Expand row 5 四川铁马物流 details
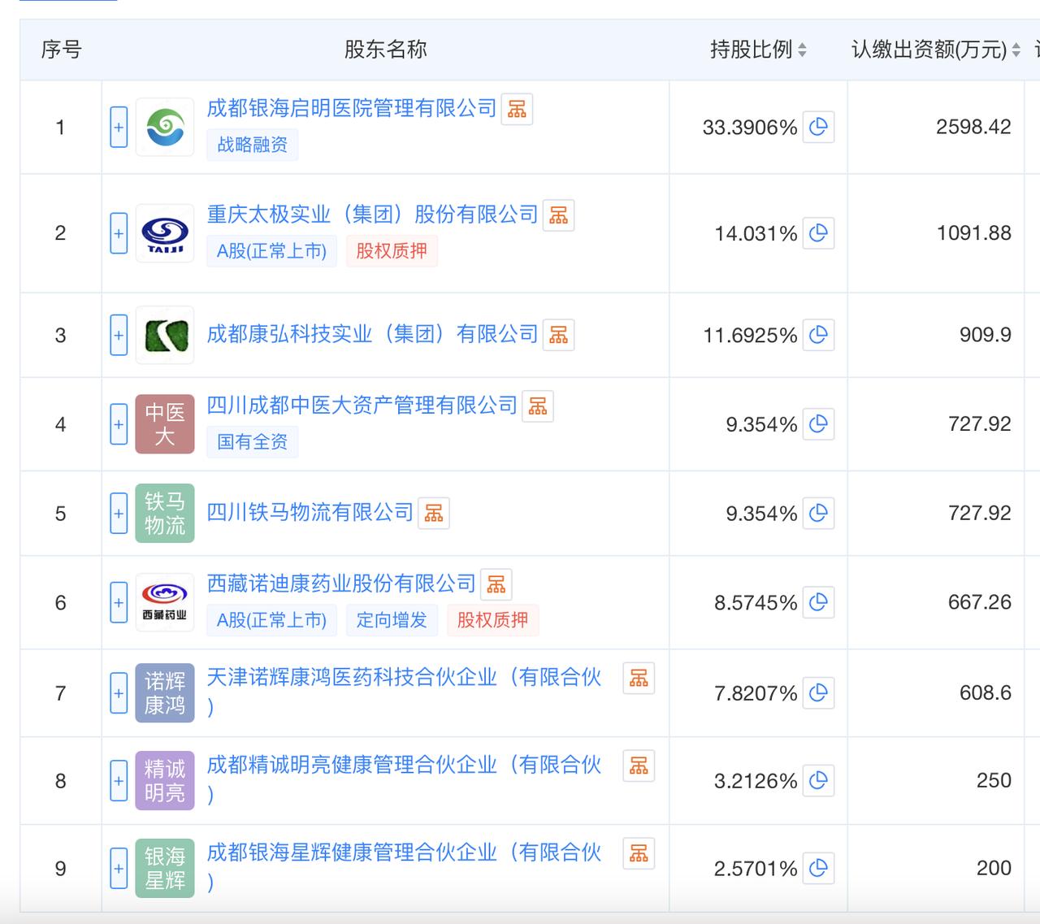 click(119, 514)
